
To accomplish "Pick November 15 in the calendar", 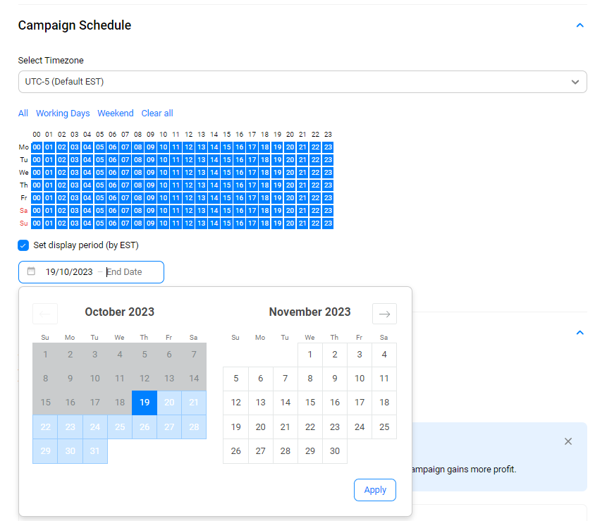I will [309, 403].
